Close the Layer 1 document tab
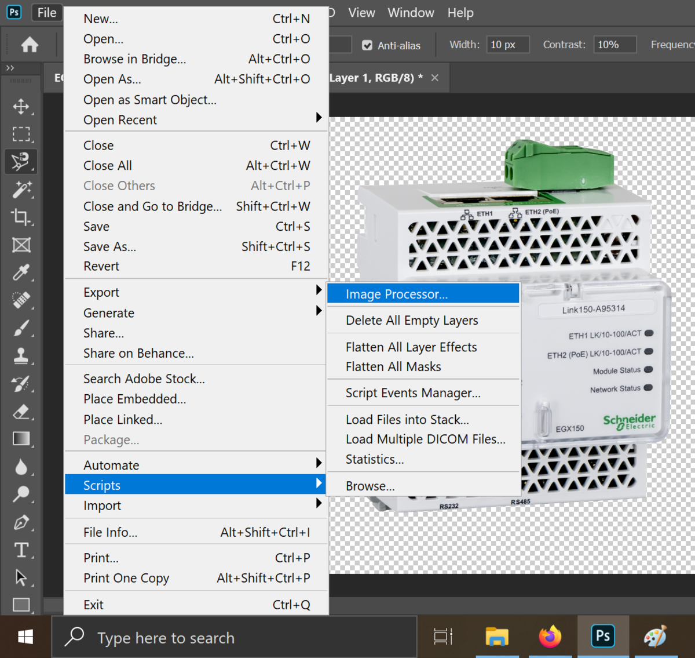695x658 pixels. click(x=435, y=78)
